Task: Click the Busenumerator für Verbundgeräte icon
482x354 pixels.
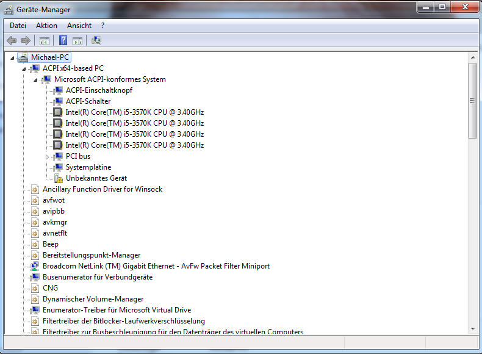Action: click(x=35, y=277)
